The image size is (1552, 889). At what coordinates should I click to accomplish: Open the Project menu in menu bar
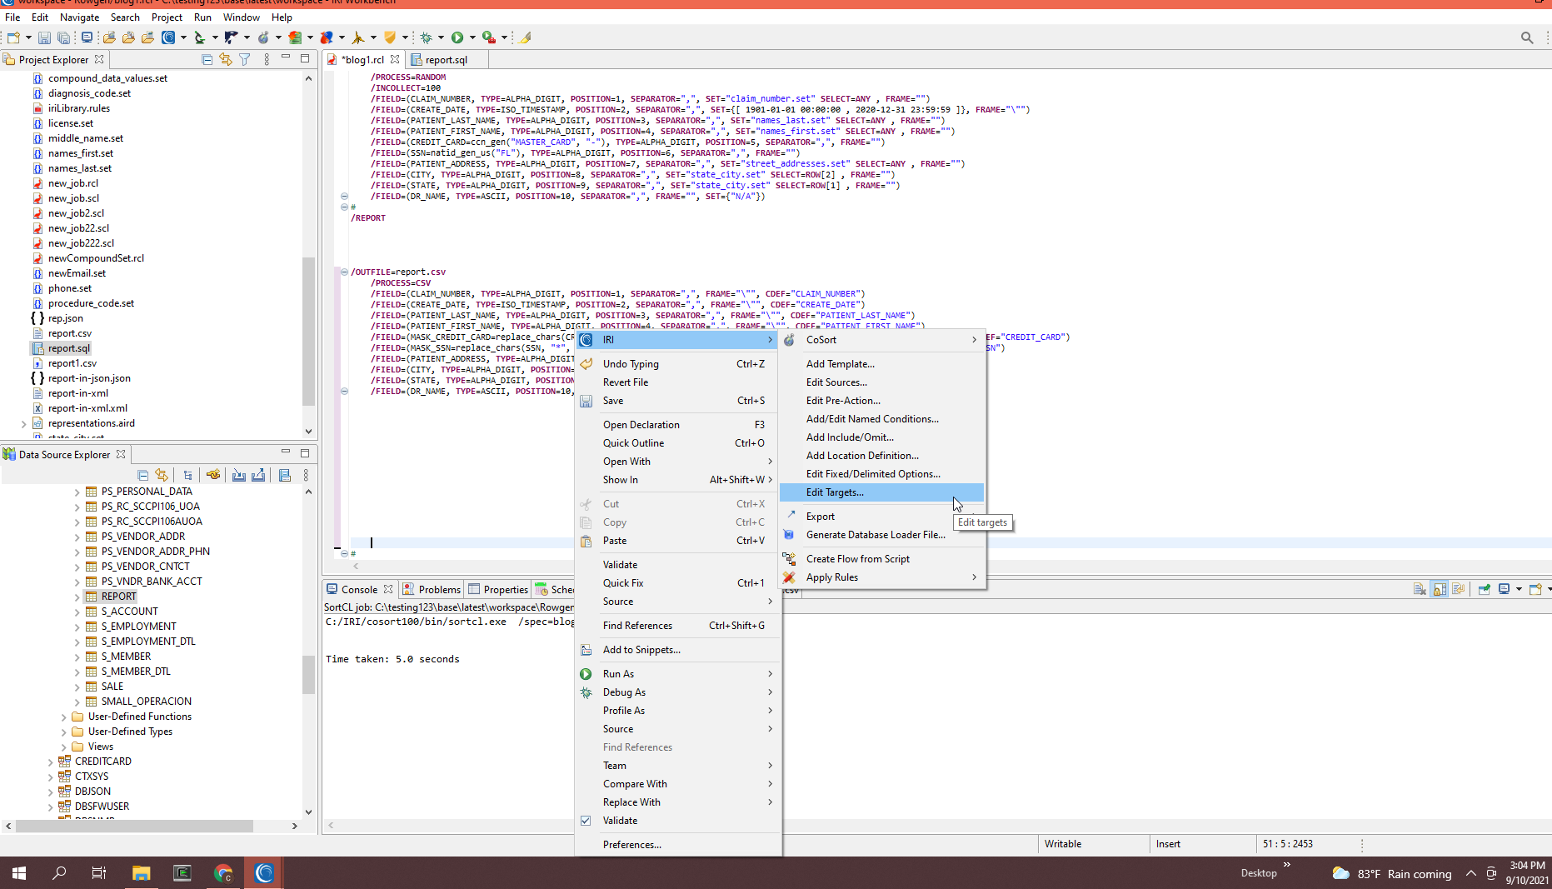167,17
